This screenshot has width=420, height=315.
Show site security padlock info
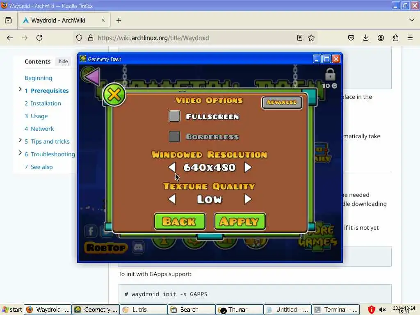coord(91,38)
